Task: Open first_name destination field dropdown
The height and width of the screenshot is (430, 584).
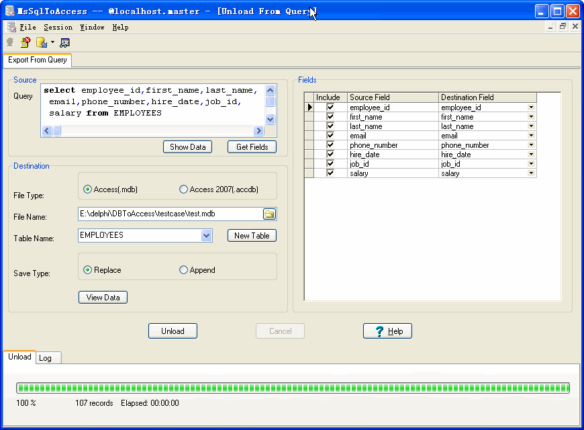Action: point(531,117)
